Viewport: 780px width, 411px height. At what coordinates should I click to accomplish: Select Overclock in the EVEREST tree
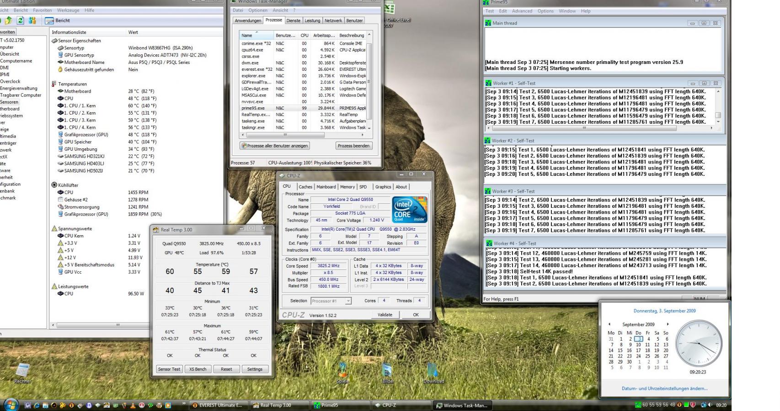[11, 81]
